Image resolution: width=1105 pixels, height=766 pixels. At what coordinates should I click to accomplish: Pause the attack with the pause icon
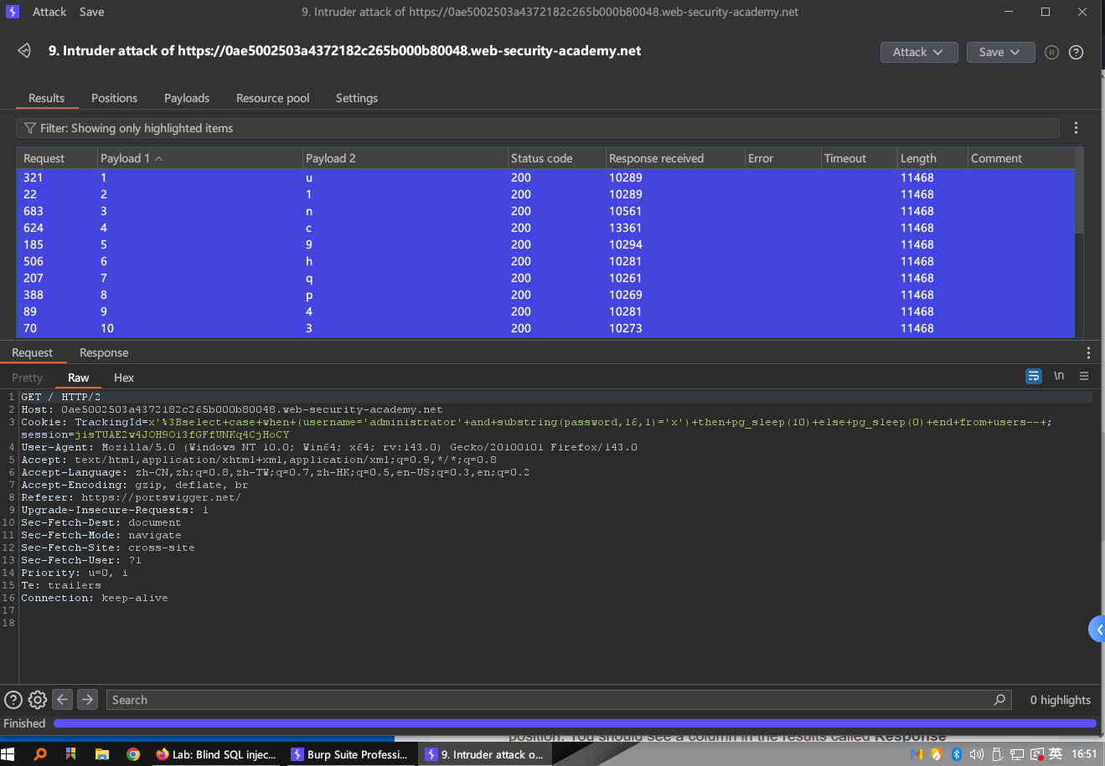[1052, 52]
